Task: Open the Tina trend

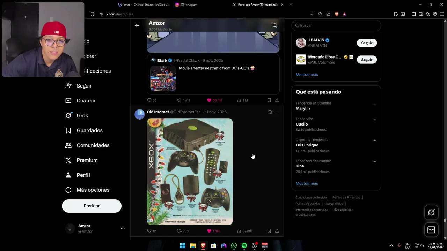Action: (x=300, y=166)
